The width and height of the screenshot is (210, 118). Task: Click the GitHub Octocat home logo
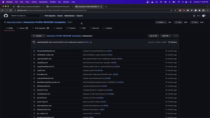click(x=6, y=16)
